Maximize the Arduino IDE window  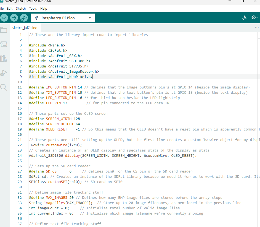click(x=242, y=1)
